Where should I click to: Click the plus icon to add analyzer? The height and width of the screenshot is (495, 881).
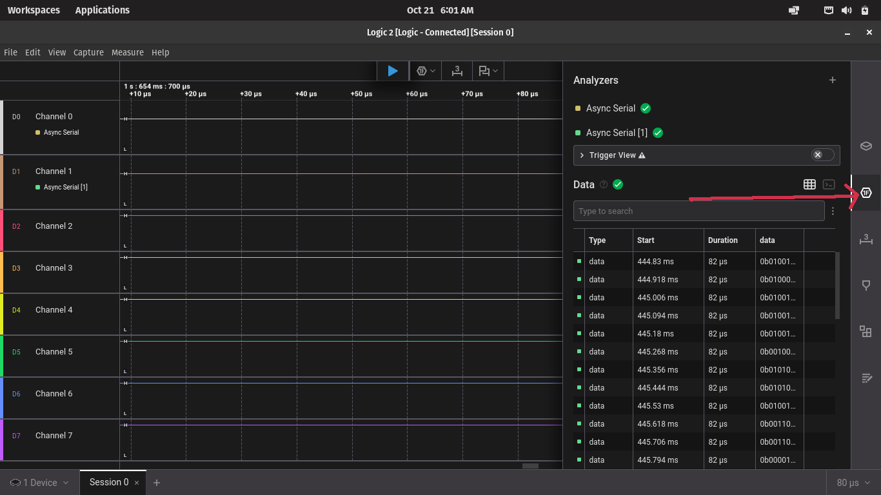click(832, 80)
